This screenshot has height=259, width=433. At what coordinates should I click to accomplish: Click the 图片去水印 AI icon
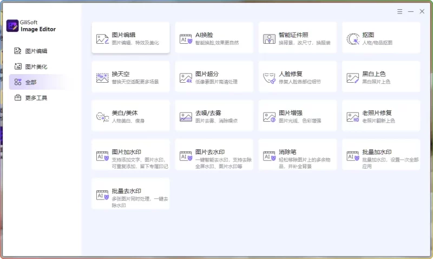(x=186, y=156)
